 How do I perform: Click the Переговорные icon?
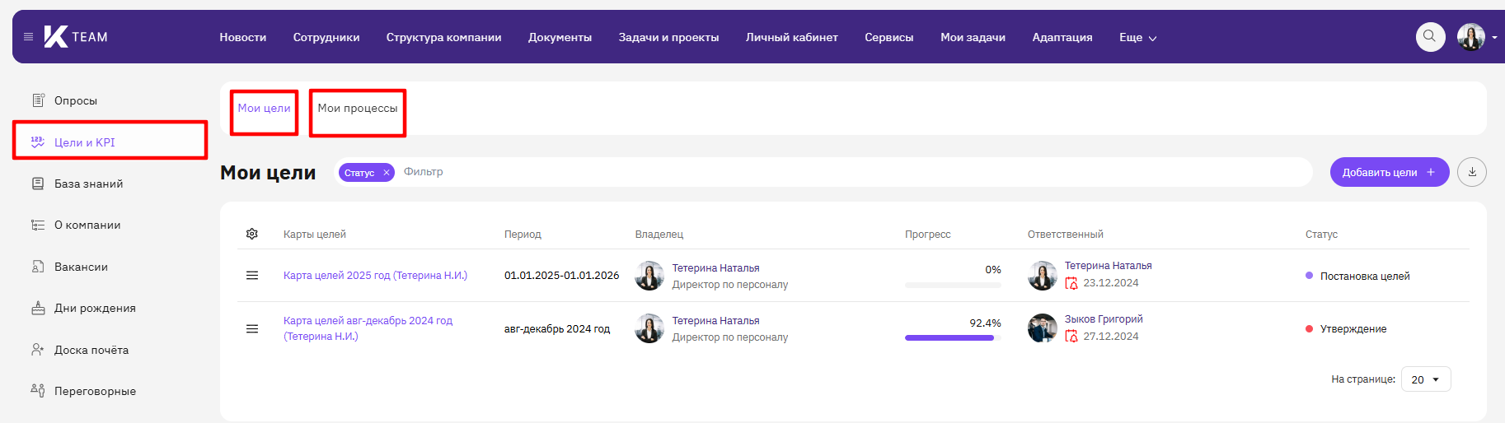(x=38, y=390)
